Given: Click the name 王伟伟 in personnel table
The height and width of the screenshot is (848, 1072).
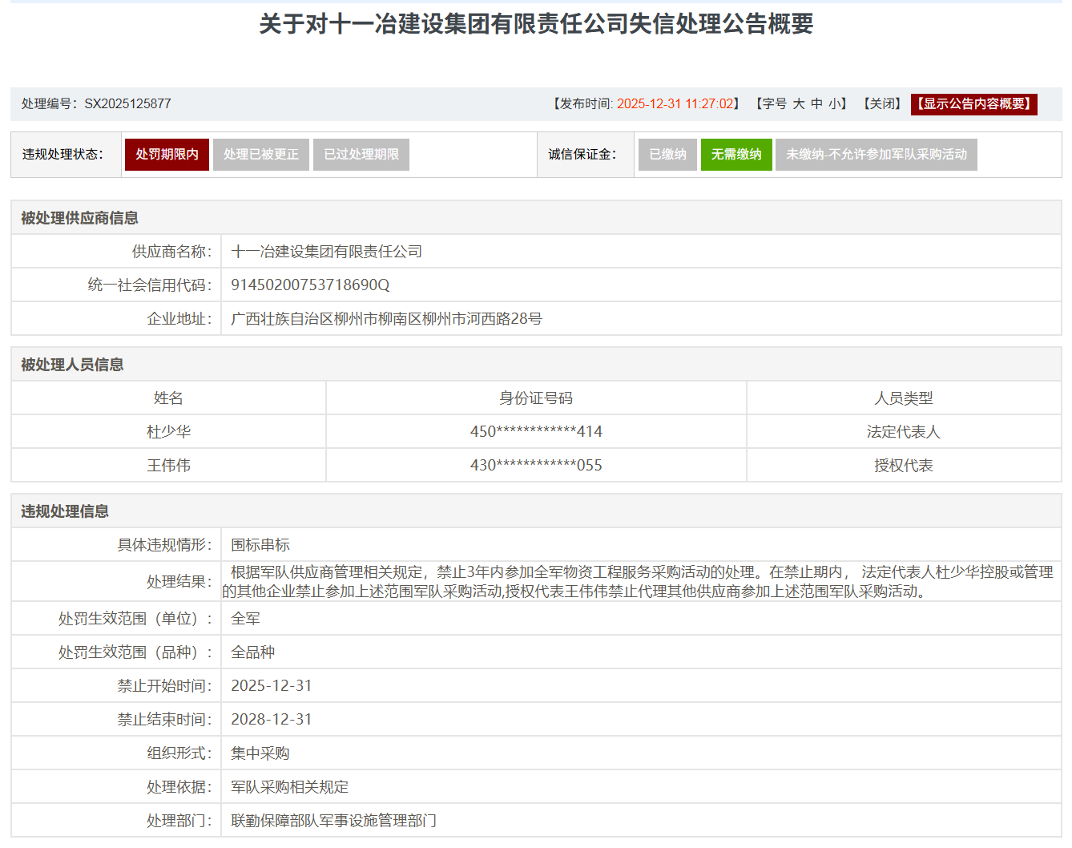Looking at the screenshot, I should pyautogui.click(x=168, y=466).
